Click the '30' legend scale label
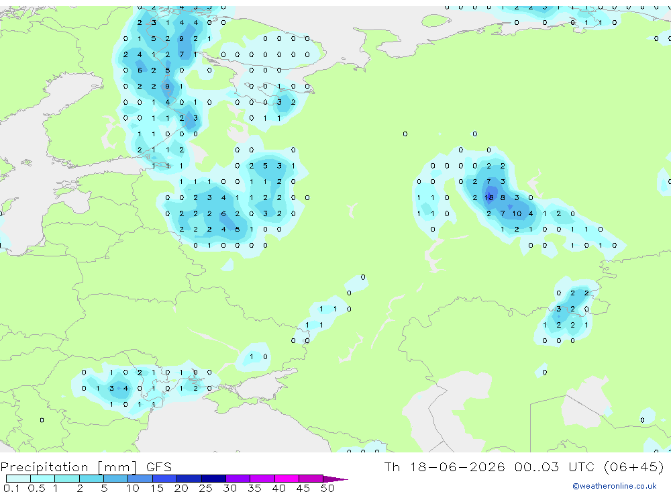 [x=230, y=488]
